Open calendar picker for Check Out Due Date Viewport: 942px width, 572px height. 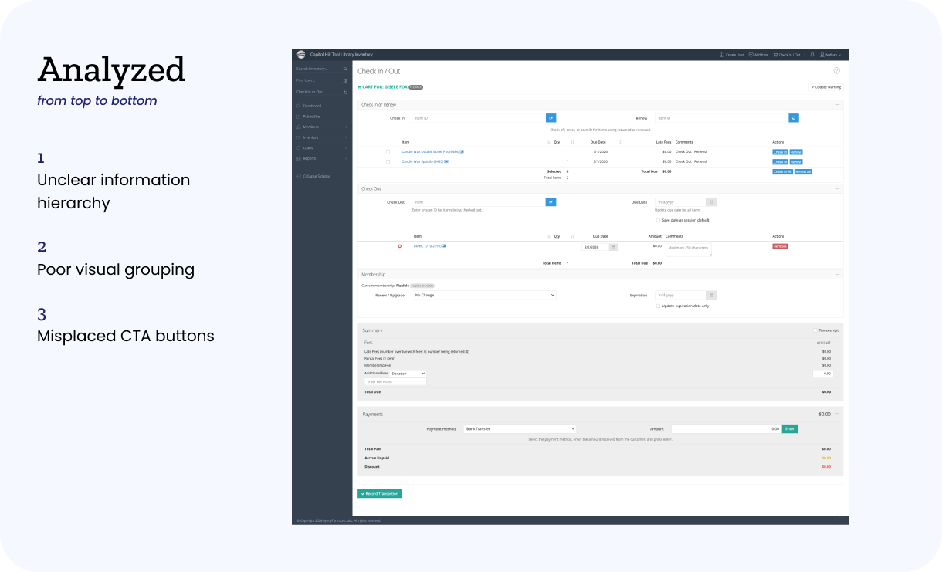coord(712,202)
